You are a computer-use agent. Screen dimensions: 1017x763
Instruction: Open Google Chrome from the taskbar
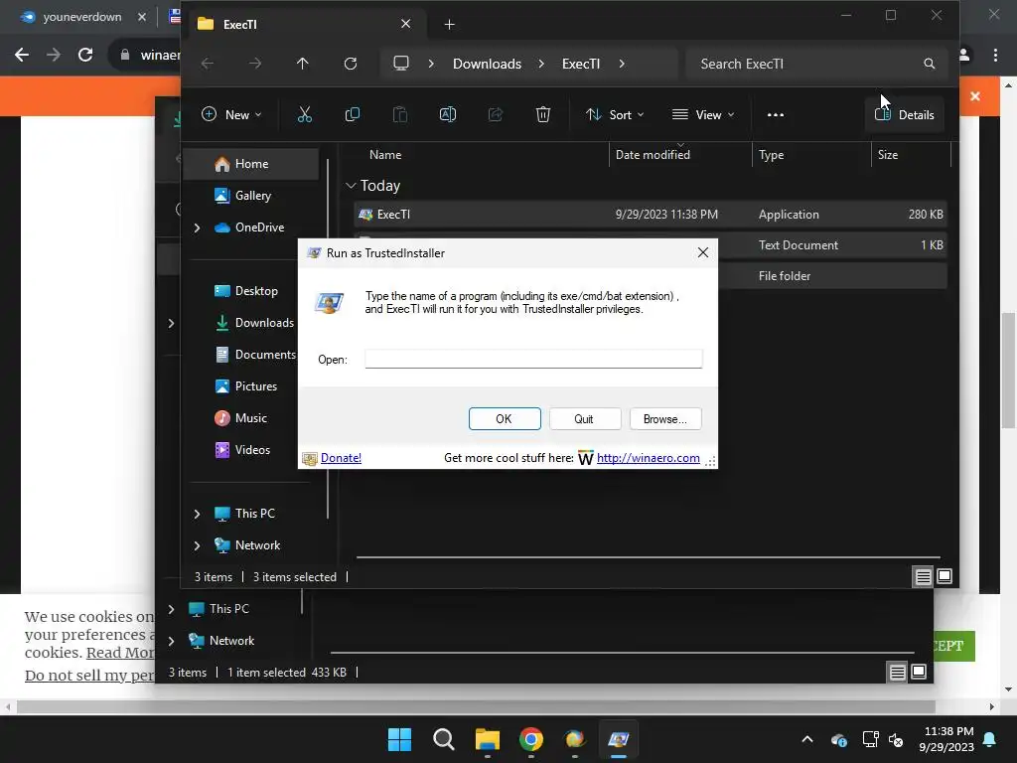pyautogui.click(x=530, y=739)
